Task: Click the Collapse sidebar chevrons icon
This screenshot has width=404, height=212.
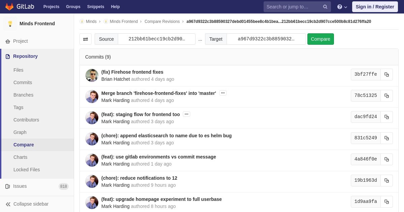Action: 8,204
